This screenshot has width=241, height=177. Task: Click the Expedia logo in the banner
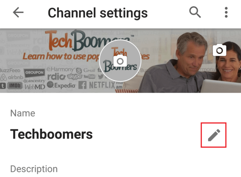click(61, 85)
